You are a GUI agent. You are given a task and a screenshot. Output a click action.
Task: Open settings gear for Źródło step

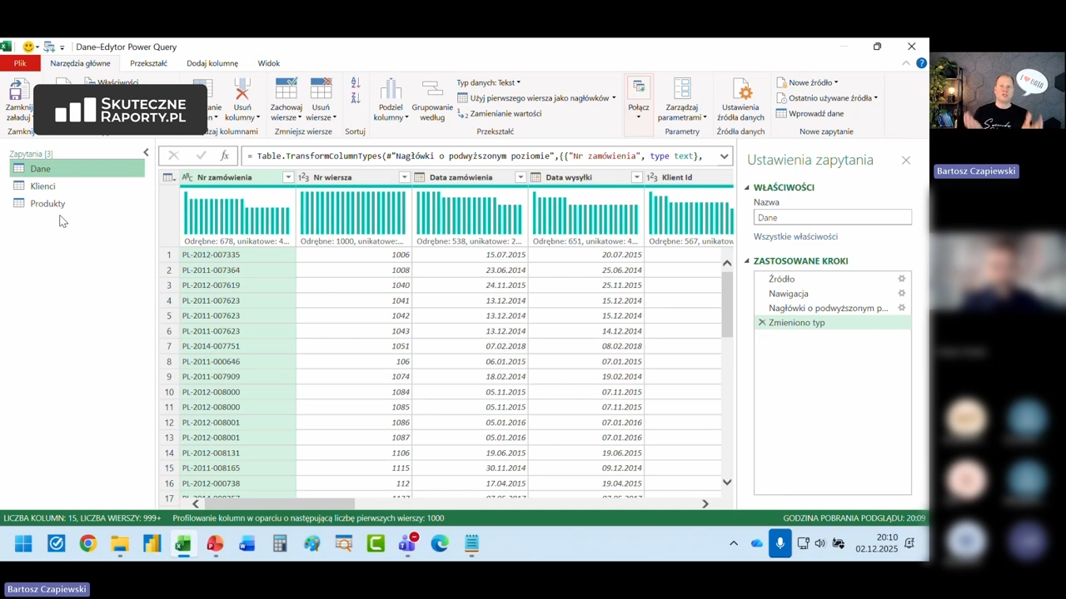(901, 279)
